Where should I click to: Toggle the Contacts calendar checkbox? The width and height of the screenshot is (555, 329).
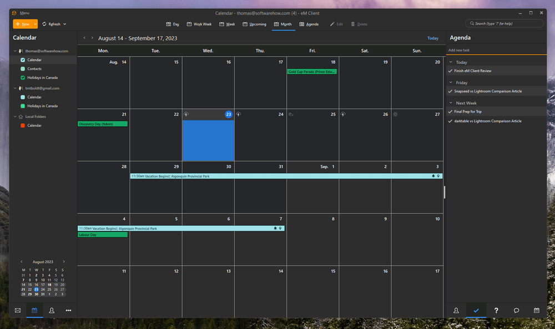click(x=23, y=69)
